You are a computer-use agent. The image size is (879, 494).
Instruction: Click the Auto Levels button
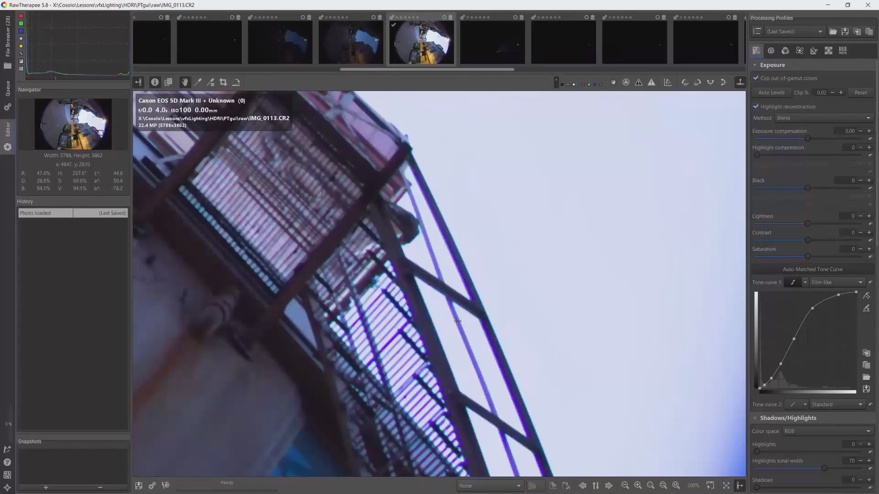tap(771, 92)
